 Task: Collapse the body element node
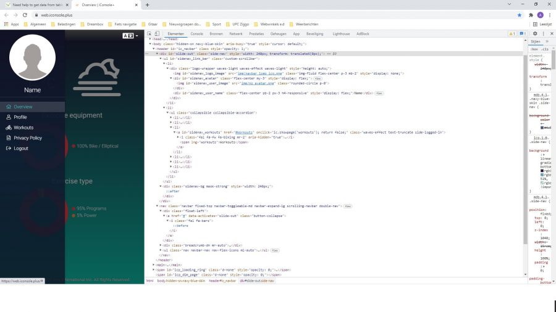click(x=150, y=44)
